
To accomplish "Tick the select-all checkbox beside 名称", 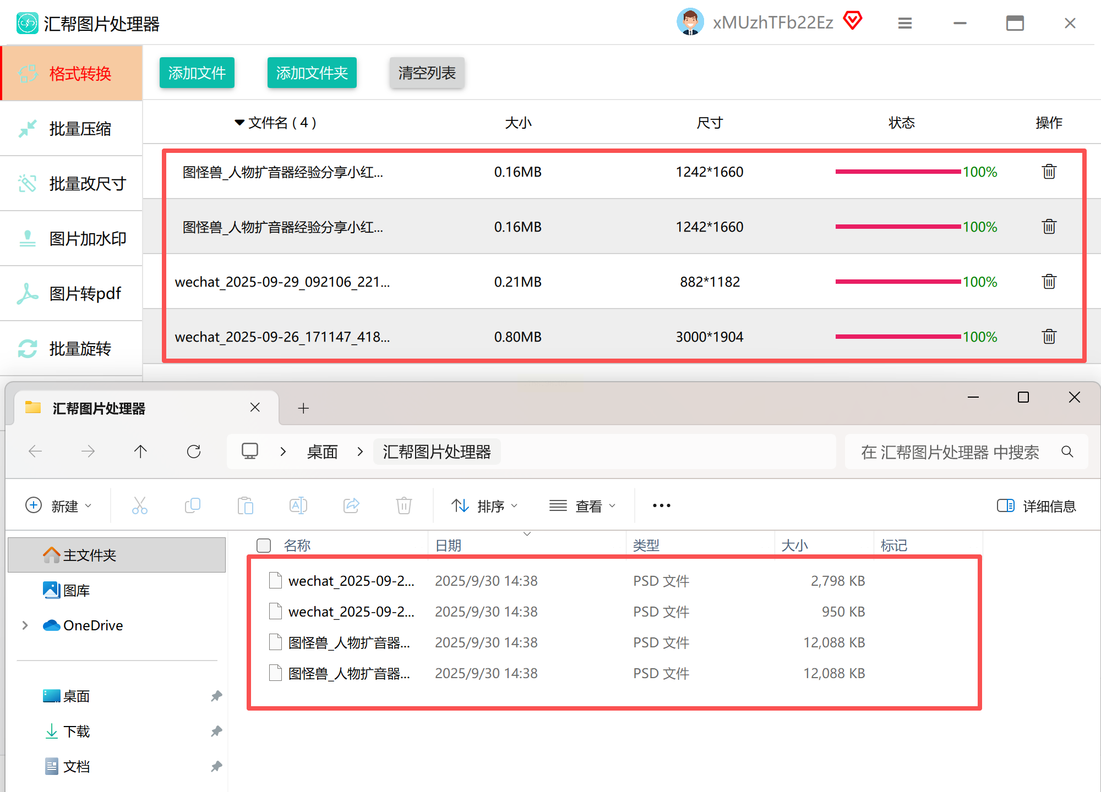I will click(x=264, y=545).
